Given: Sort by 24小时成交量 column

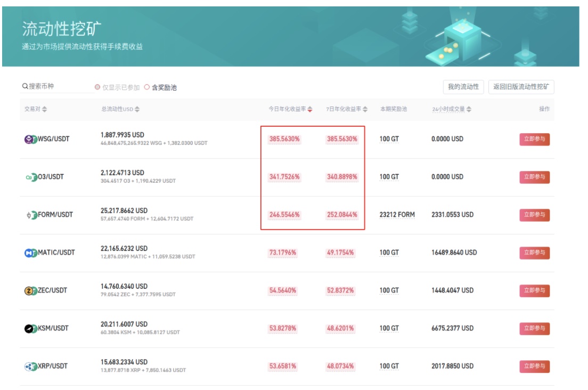Looking at the screenshot, I should [469, 109].
